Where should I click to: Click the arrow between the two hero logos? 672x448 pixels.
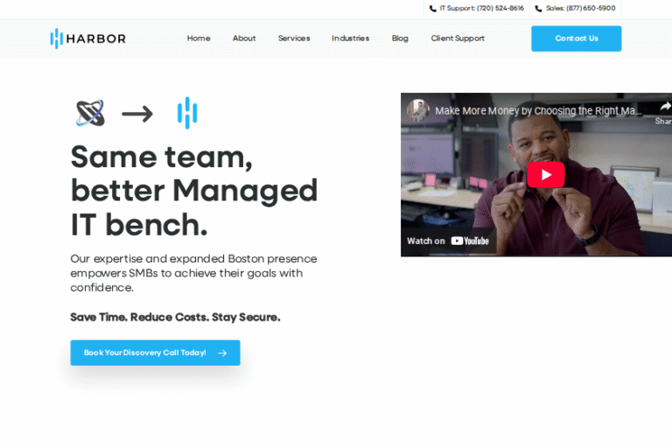click(137, 114)
